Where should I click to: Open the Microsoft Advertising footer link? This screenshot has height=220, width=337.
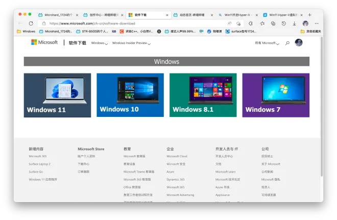[x=180, y=195]
